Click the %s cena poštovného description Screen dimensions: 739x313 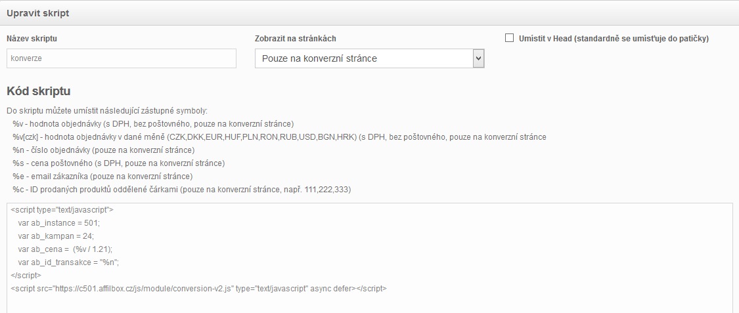[119, 163]
